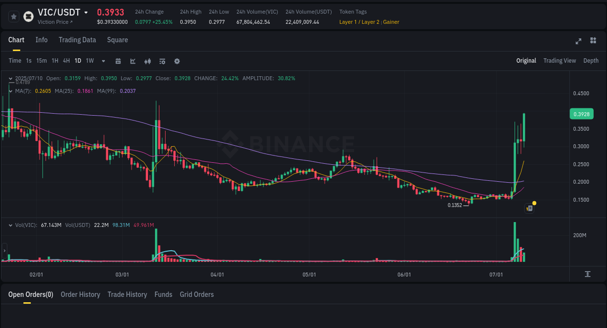Viewport: 607px width, 328px height.
Task: Collapse the MA indicators row chevron
Action: pos(11,91)
